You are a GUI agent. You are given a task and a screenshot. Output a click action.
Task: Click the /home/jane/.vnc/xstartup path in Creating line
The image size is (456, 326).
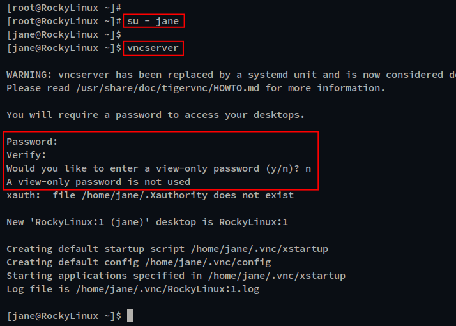tap(260, 249)
